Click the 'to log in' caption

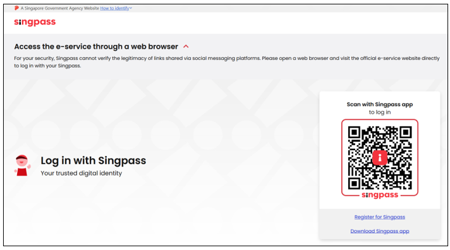tap(380, 112)
